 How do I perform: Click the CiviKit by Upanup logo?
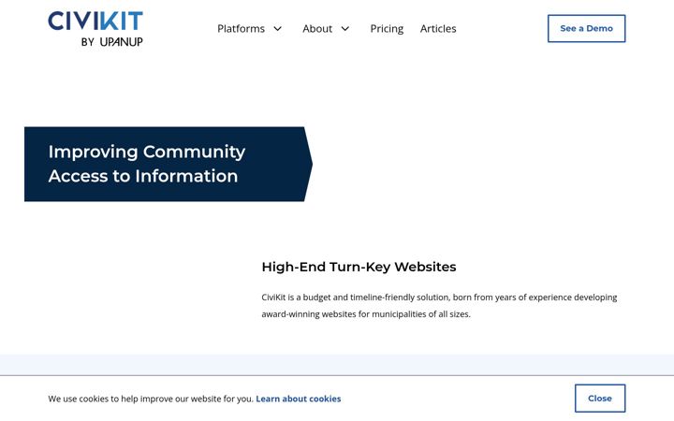pyautogui.click(x=95, y=29)
